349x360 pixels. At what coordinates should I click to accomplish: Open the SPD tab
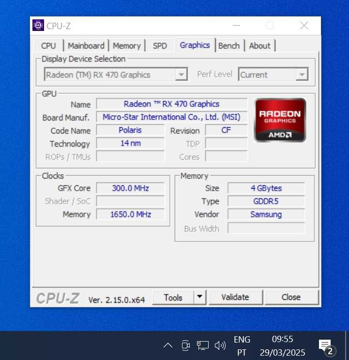160,45
